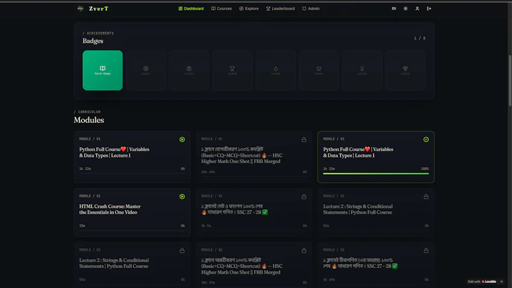This screenshot has height=288, width=512.
Task: Click the locked compass badge
Action: (189, 70)
